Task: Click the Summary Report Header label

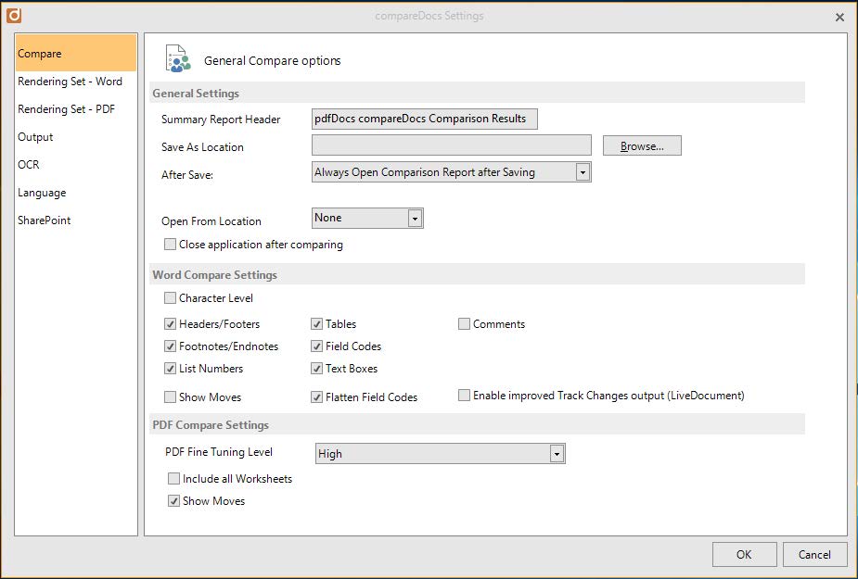Action: pyautogui.click(x=221, y=120)
